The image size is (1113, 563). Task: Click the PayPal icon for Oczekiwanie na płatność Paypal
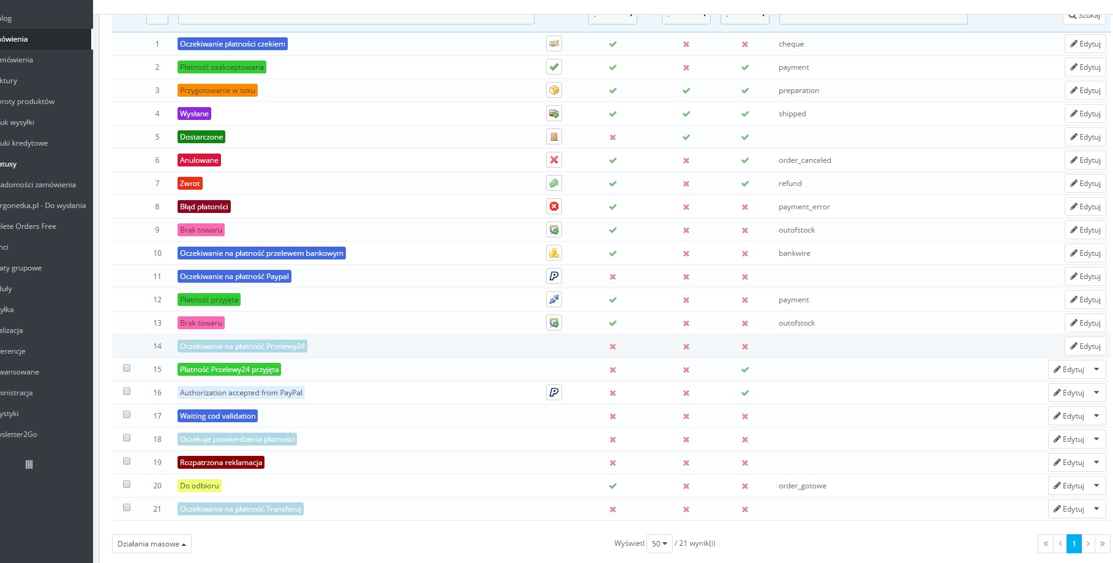(554, 276)
